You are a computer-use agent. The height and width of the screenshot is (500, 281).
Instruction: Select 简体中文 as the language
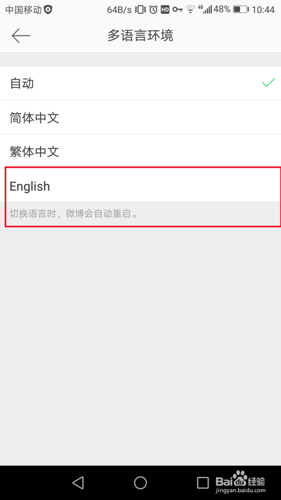point(140,118)
